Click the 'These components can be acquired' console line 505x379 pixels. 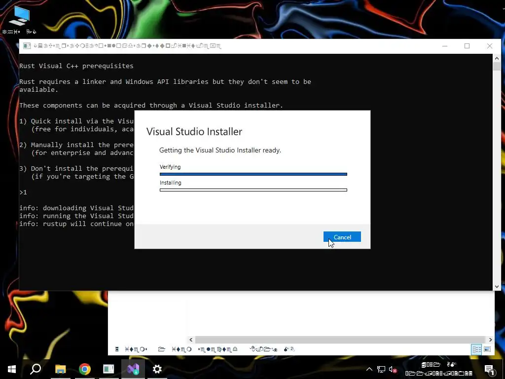click(x=151, y=106)
